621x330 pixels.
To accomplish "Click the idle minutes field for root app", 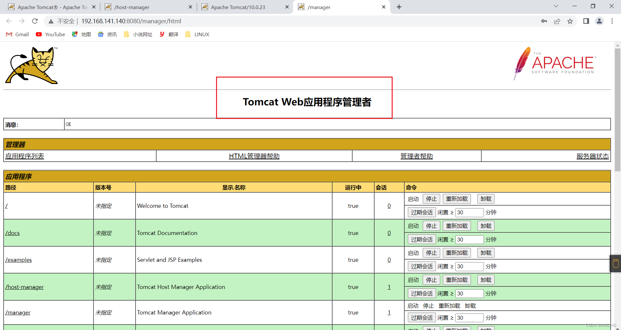I will (x=469, y=212).
